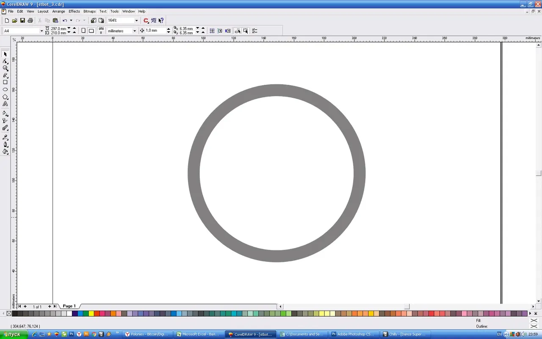Click the Open file icon
Image resolution: width=542 pixels, height=339 pixels.
coord(14,20)
